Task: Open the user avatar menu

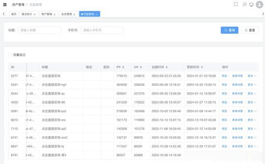Action: tap(260, 5)
